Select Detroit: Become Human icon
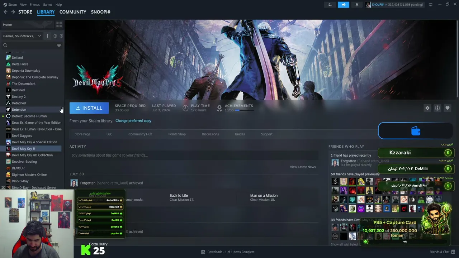This screenshot has width=459, height=258. (8, 116)
